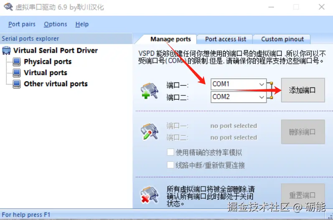Toggle 使用精确的波特率模拟 checkbox

pos(170,152)
